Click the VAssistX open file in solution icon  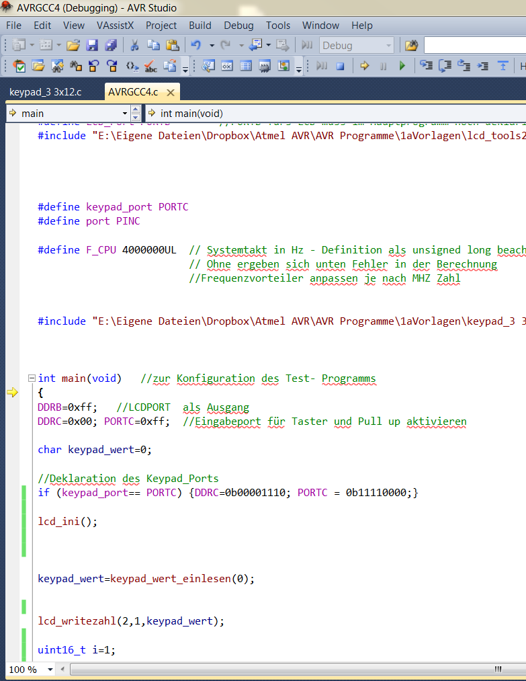(38, 67)
